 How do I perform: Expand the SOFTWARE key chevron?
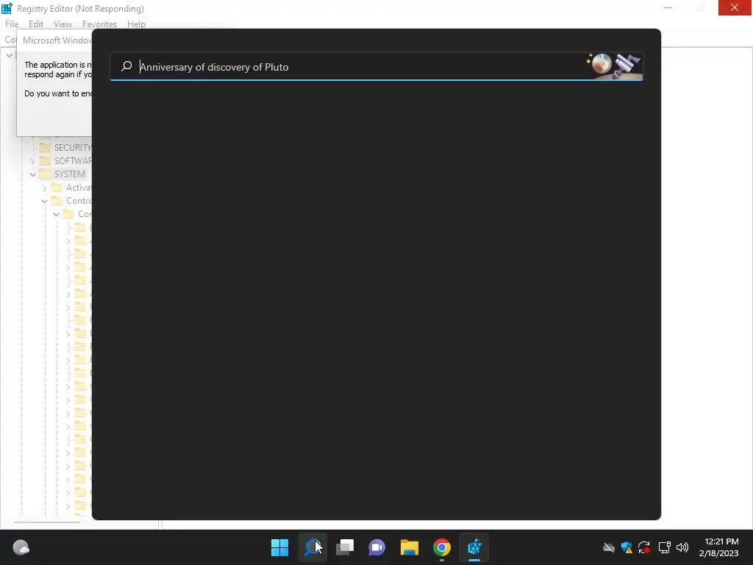coord(32,161)
